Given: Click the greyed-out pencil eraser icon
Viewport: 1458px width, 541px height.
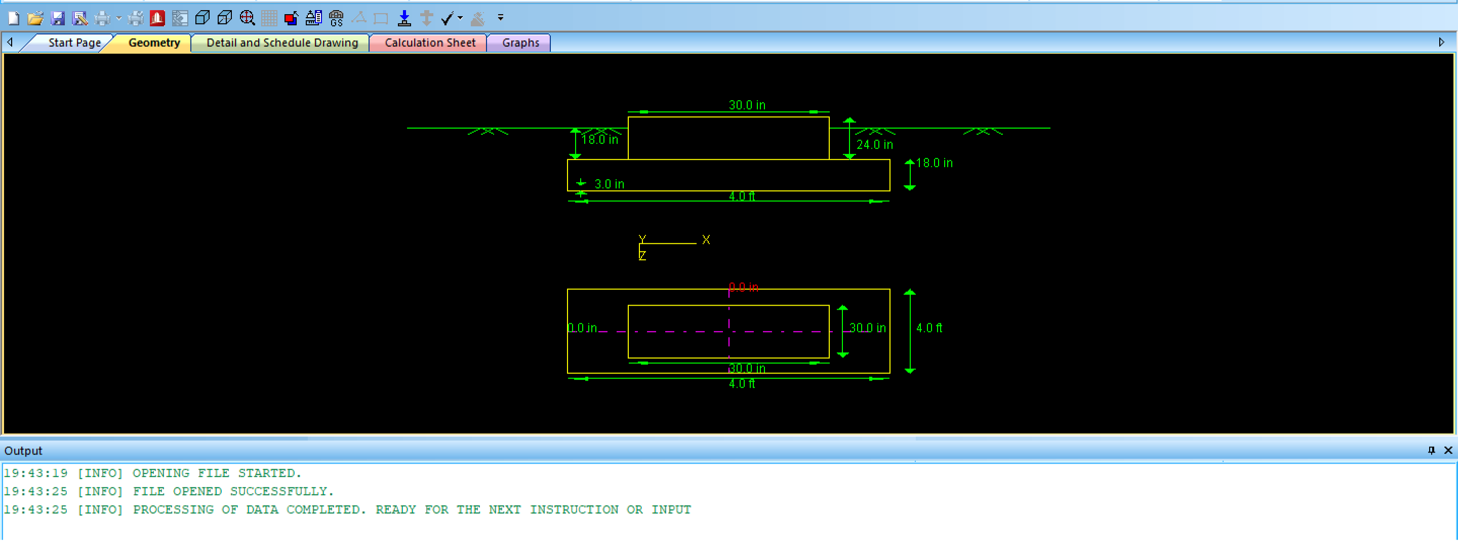Looking at the screenshot, I should click(478, 19).
